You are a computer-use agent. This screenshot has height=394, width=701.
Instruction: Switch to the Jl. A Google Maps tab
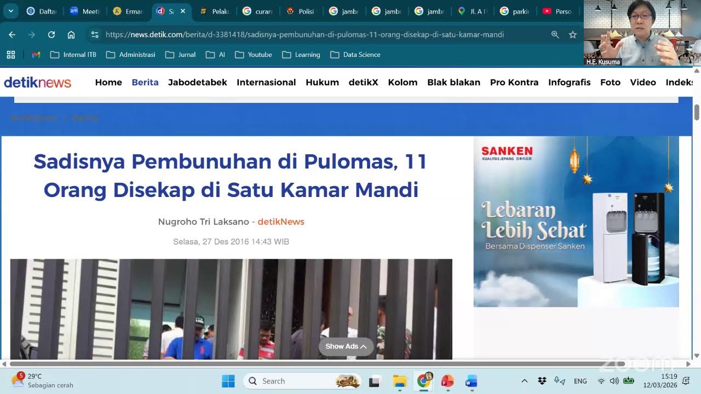pos(472,11)
